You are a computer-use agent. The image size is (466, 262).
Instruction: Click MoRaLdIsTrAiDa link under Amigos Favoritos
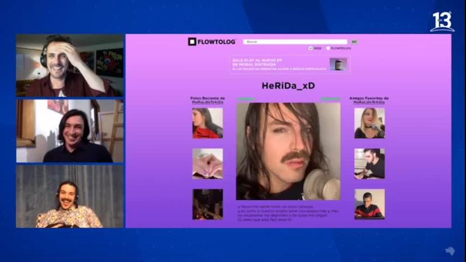click(369, 102)
